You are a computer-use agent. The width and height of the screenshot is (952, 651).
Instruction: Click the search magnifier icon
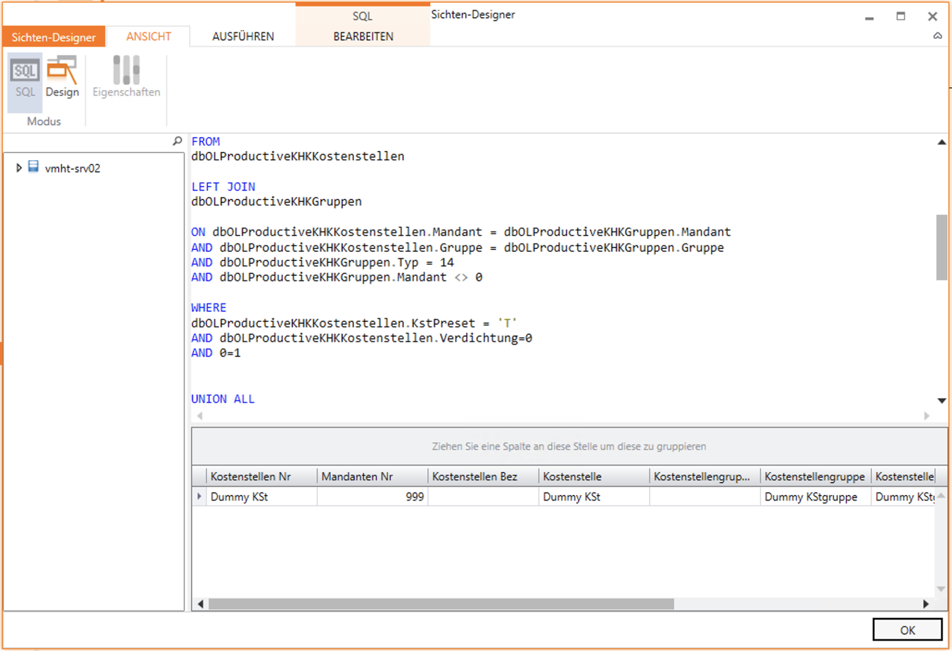[x=178, y=141]
